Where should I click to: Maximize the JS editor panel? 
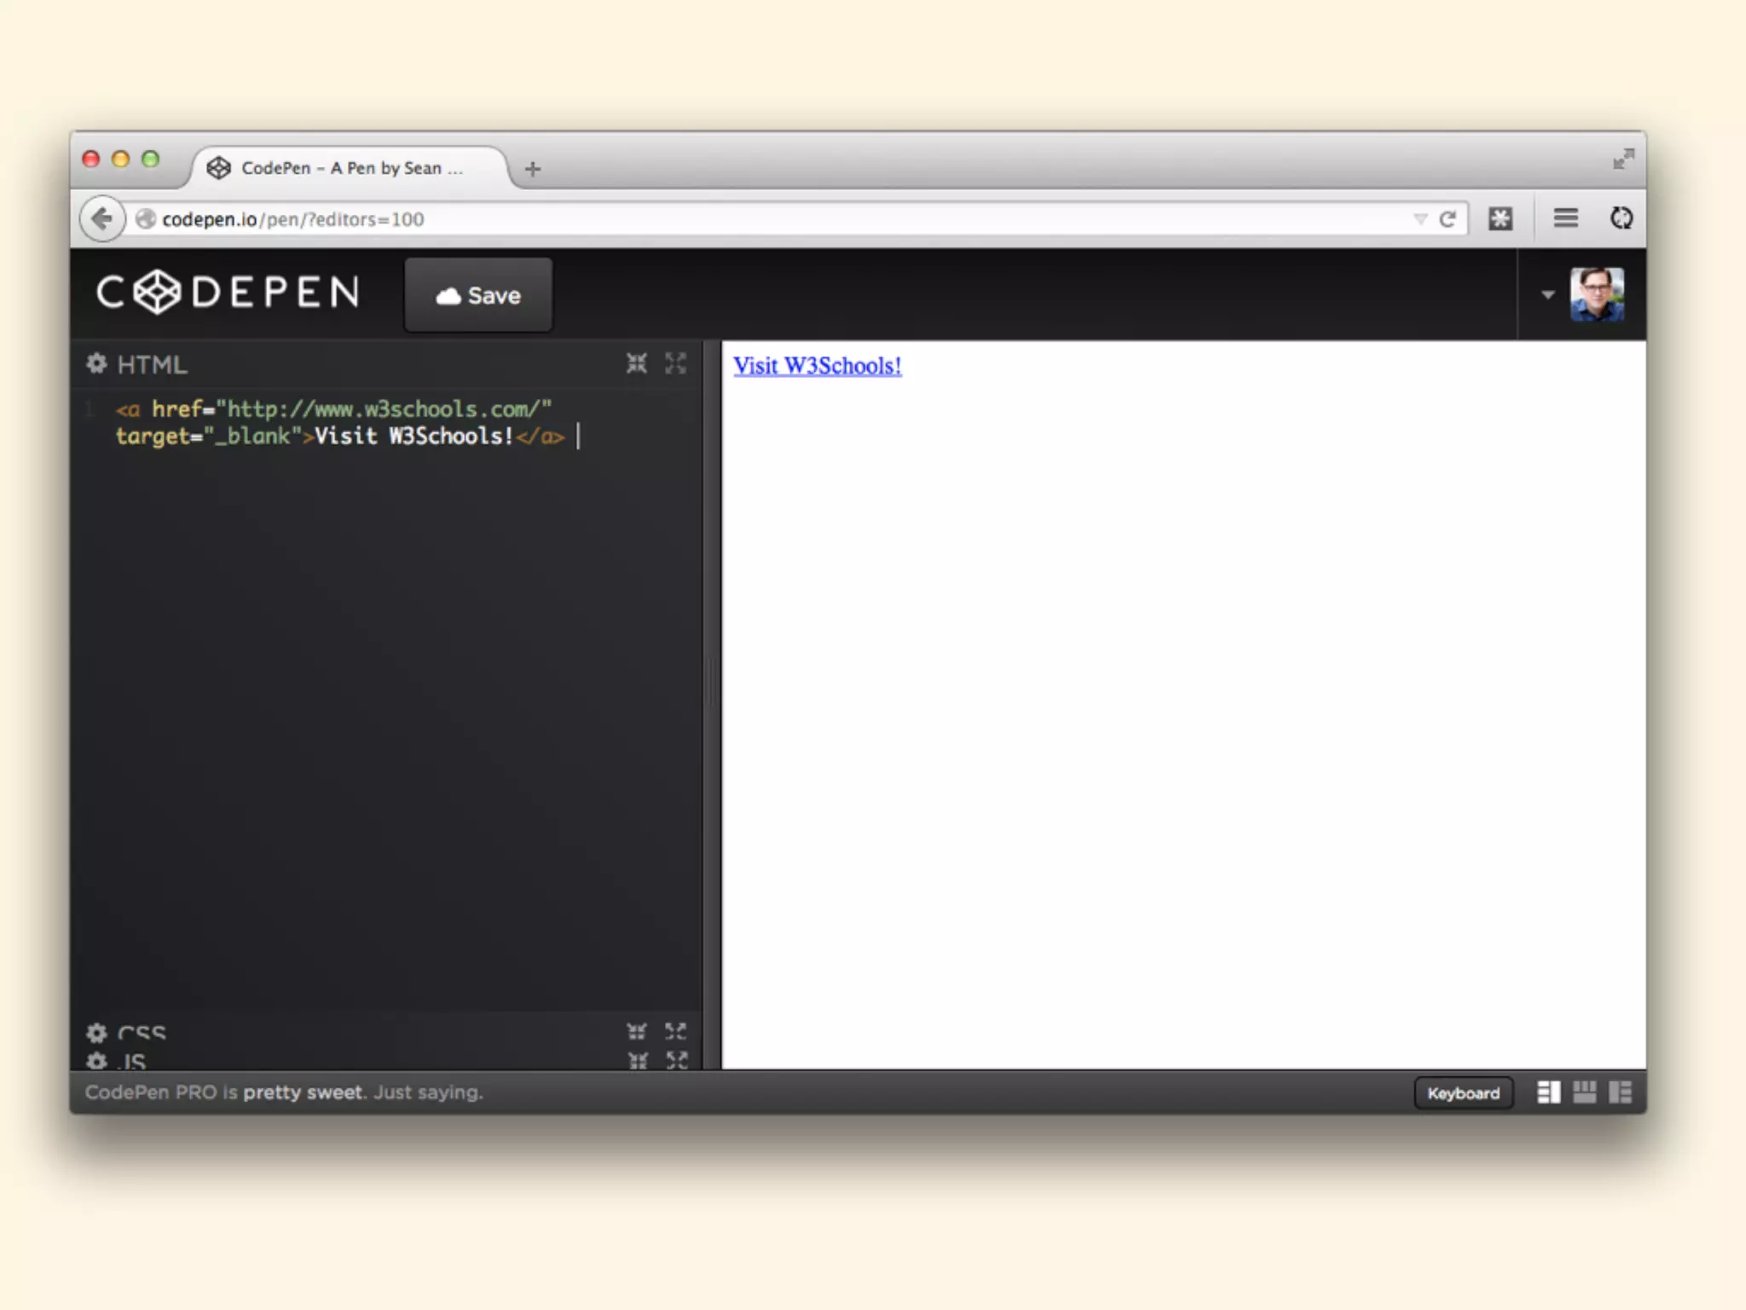675,1060
